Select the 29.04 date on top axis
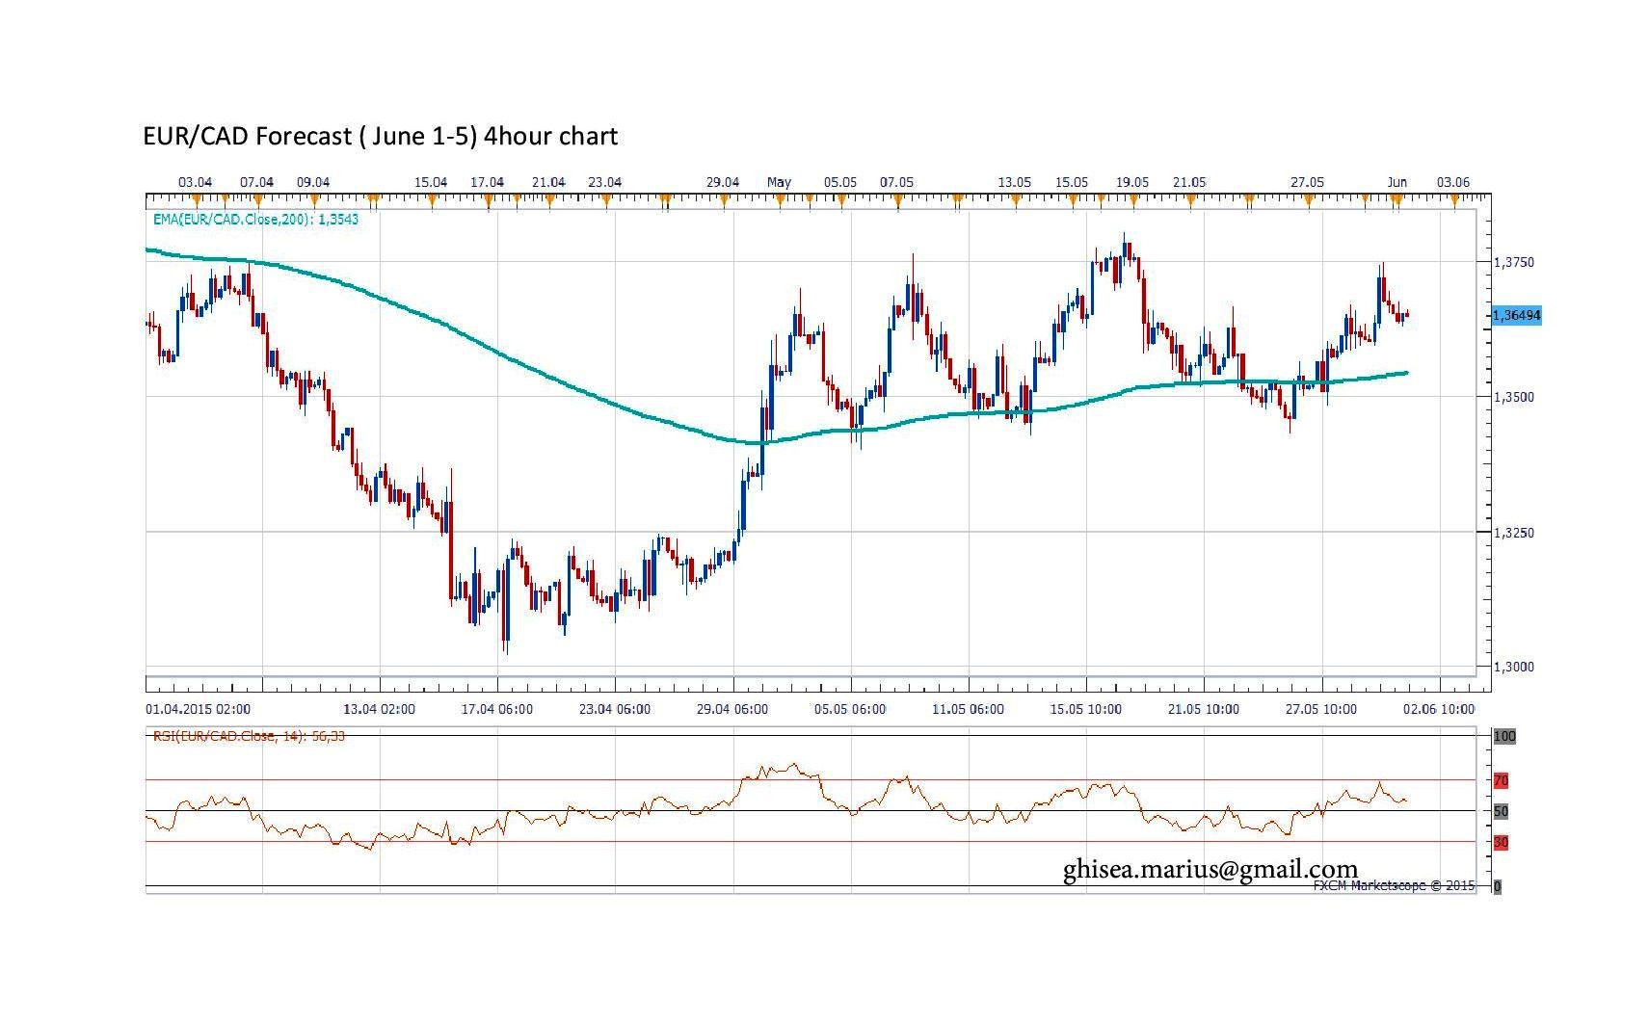This screenshot has width=1649, height=1024. click(723, 182)
